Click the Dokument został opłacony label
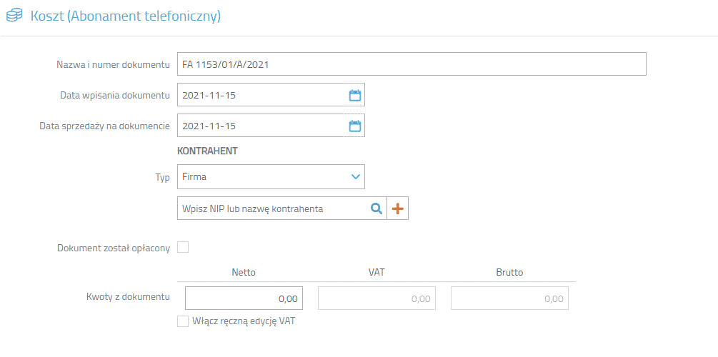 (x=114, y=248)
